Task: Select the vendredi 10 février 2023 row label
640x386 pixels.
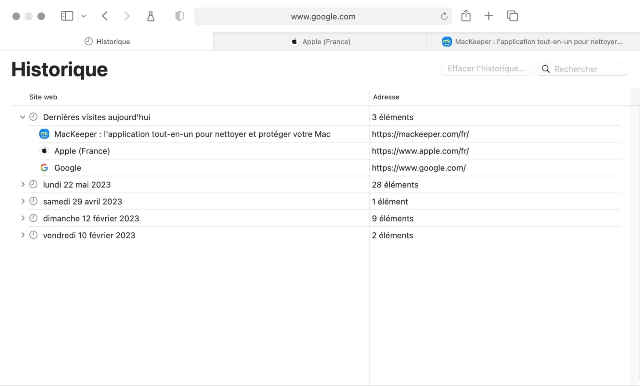Action: coord(89,235)
